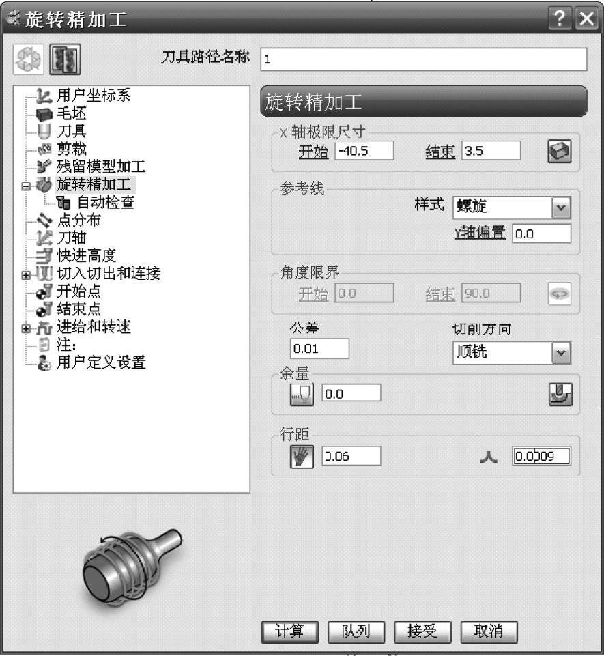Select 残留模型加工 in the tree

[x=101, y=167]
